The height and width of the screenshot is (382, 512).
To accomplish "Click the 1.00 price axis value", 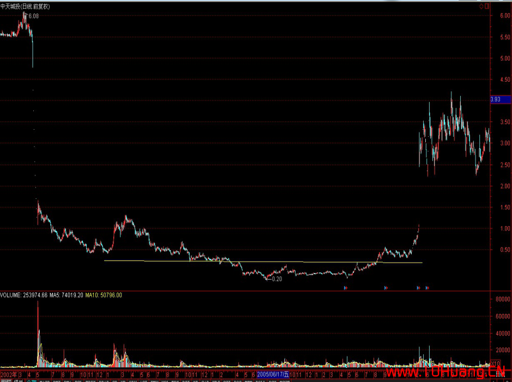I will coord(505,229).
